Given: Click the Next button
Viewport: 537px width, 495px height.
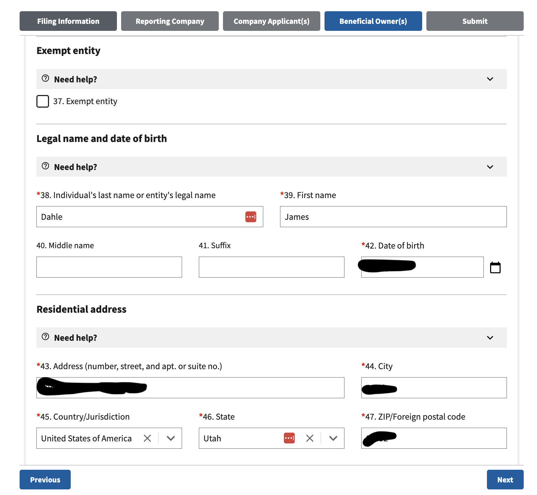Looking at the screenshot, I should coord(505,480).
